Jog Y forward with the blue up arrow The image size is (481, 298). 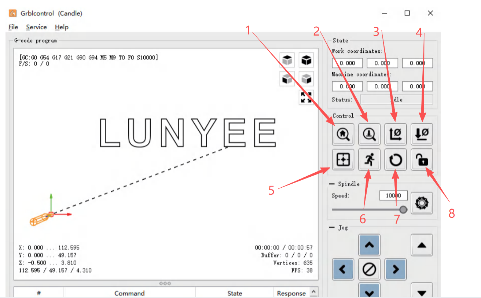tap(369, 245)
